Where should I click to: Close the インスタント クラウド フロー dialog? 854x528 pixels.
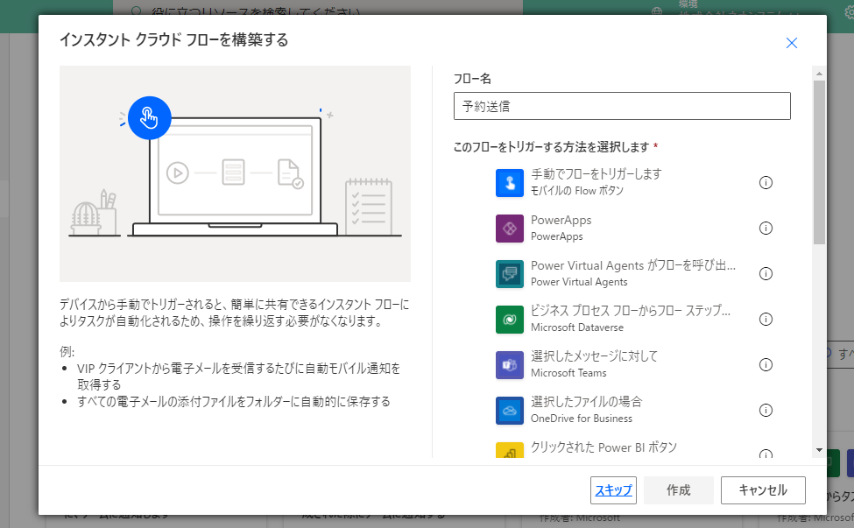tap(791, 42)
